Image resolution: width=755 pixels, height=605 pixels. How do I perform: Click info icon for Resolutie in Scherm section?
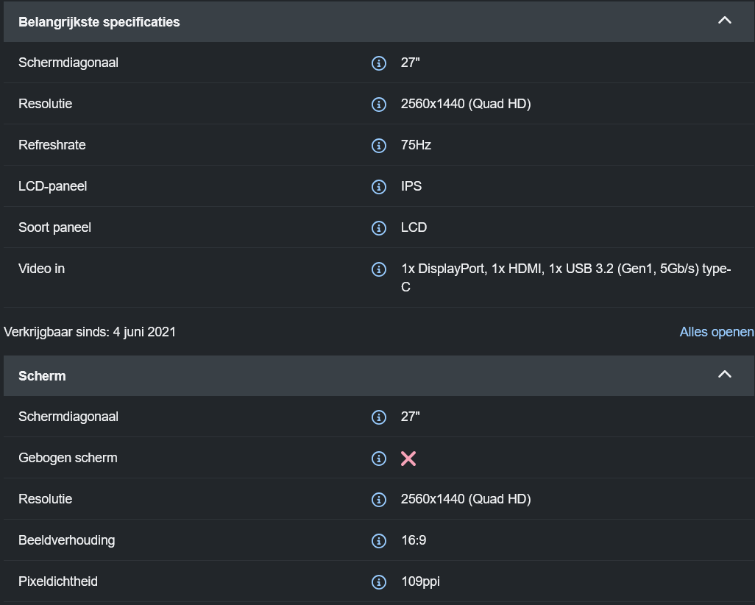(379, 500)
